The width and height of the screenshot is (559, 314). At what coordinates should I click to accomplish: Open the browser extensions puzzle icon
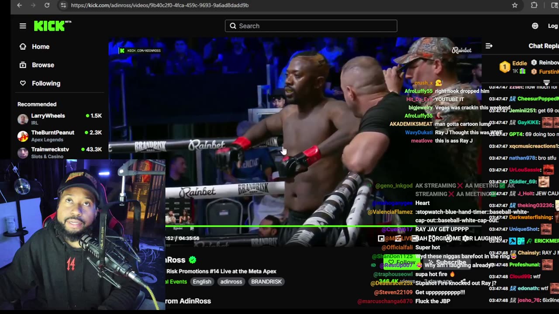click(534, 5)
